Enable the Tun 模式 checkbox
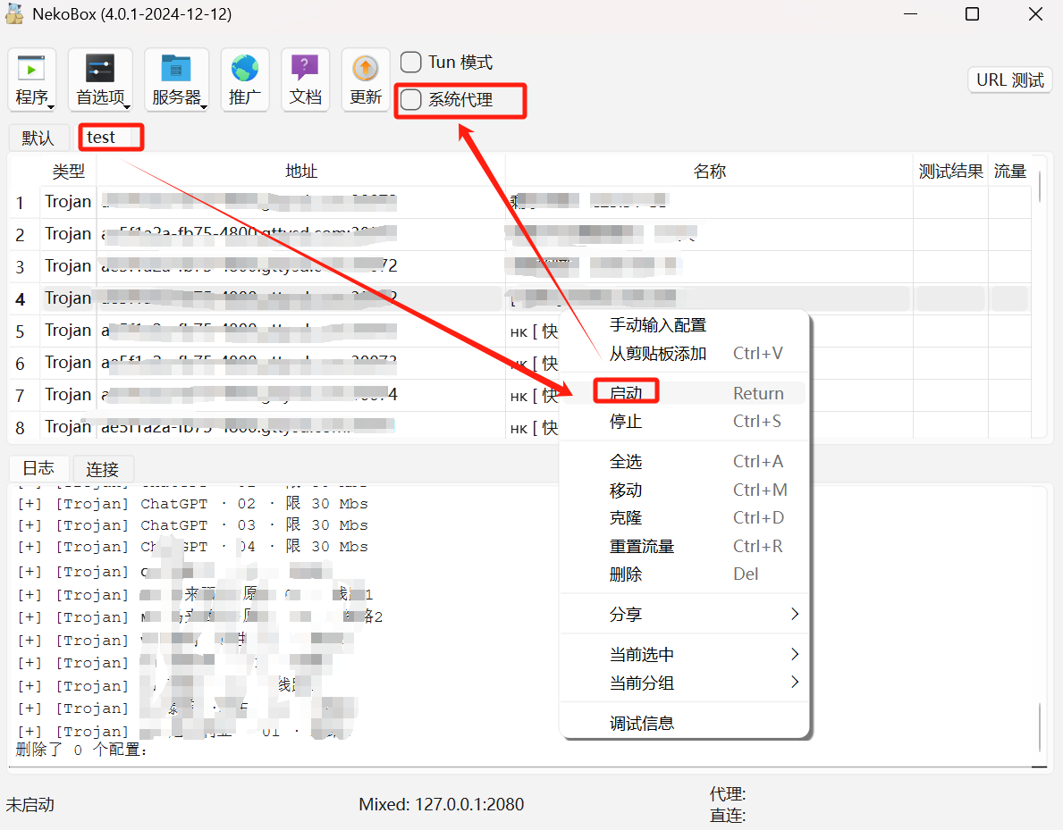Screen dimensions: 1063x830 411,63
